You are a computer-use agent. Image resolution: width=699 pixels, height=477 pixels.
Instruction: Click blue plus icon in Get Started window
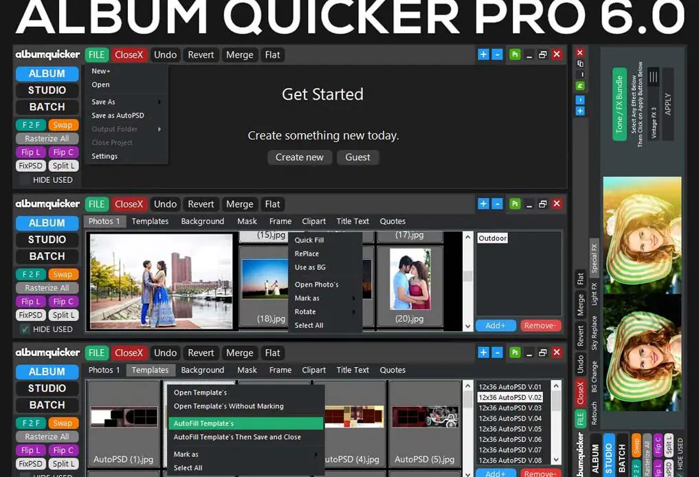pyautogui.click(x=483, y=54)
